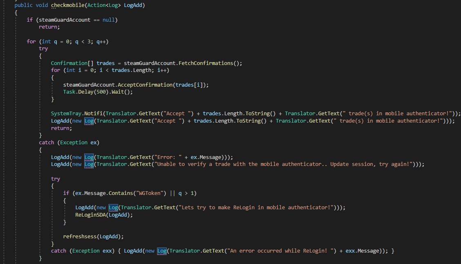Click the 'q > 1' condition
461x264 pixels.
coord(186,193)
